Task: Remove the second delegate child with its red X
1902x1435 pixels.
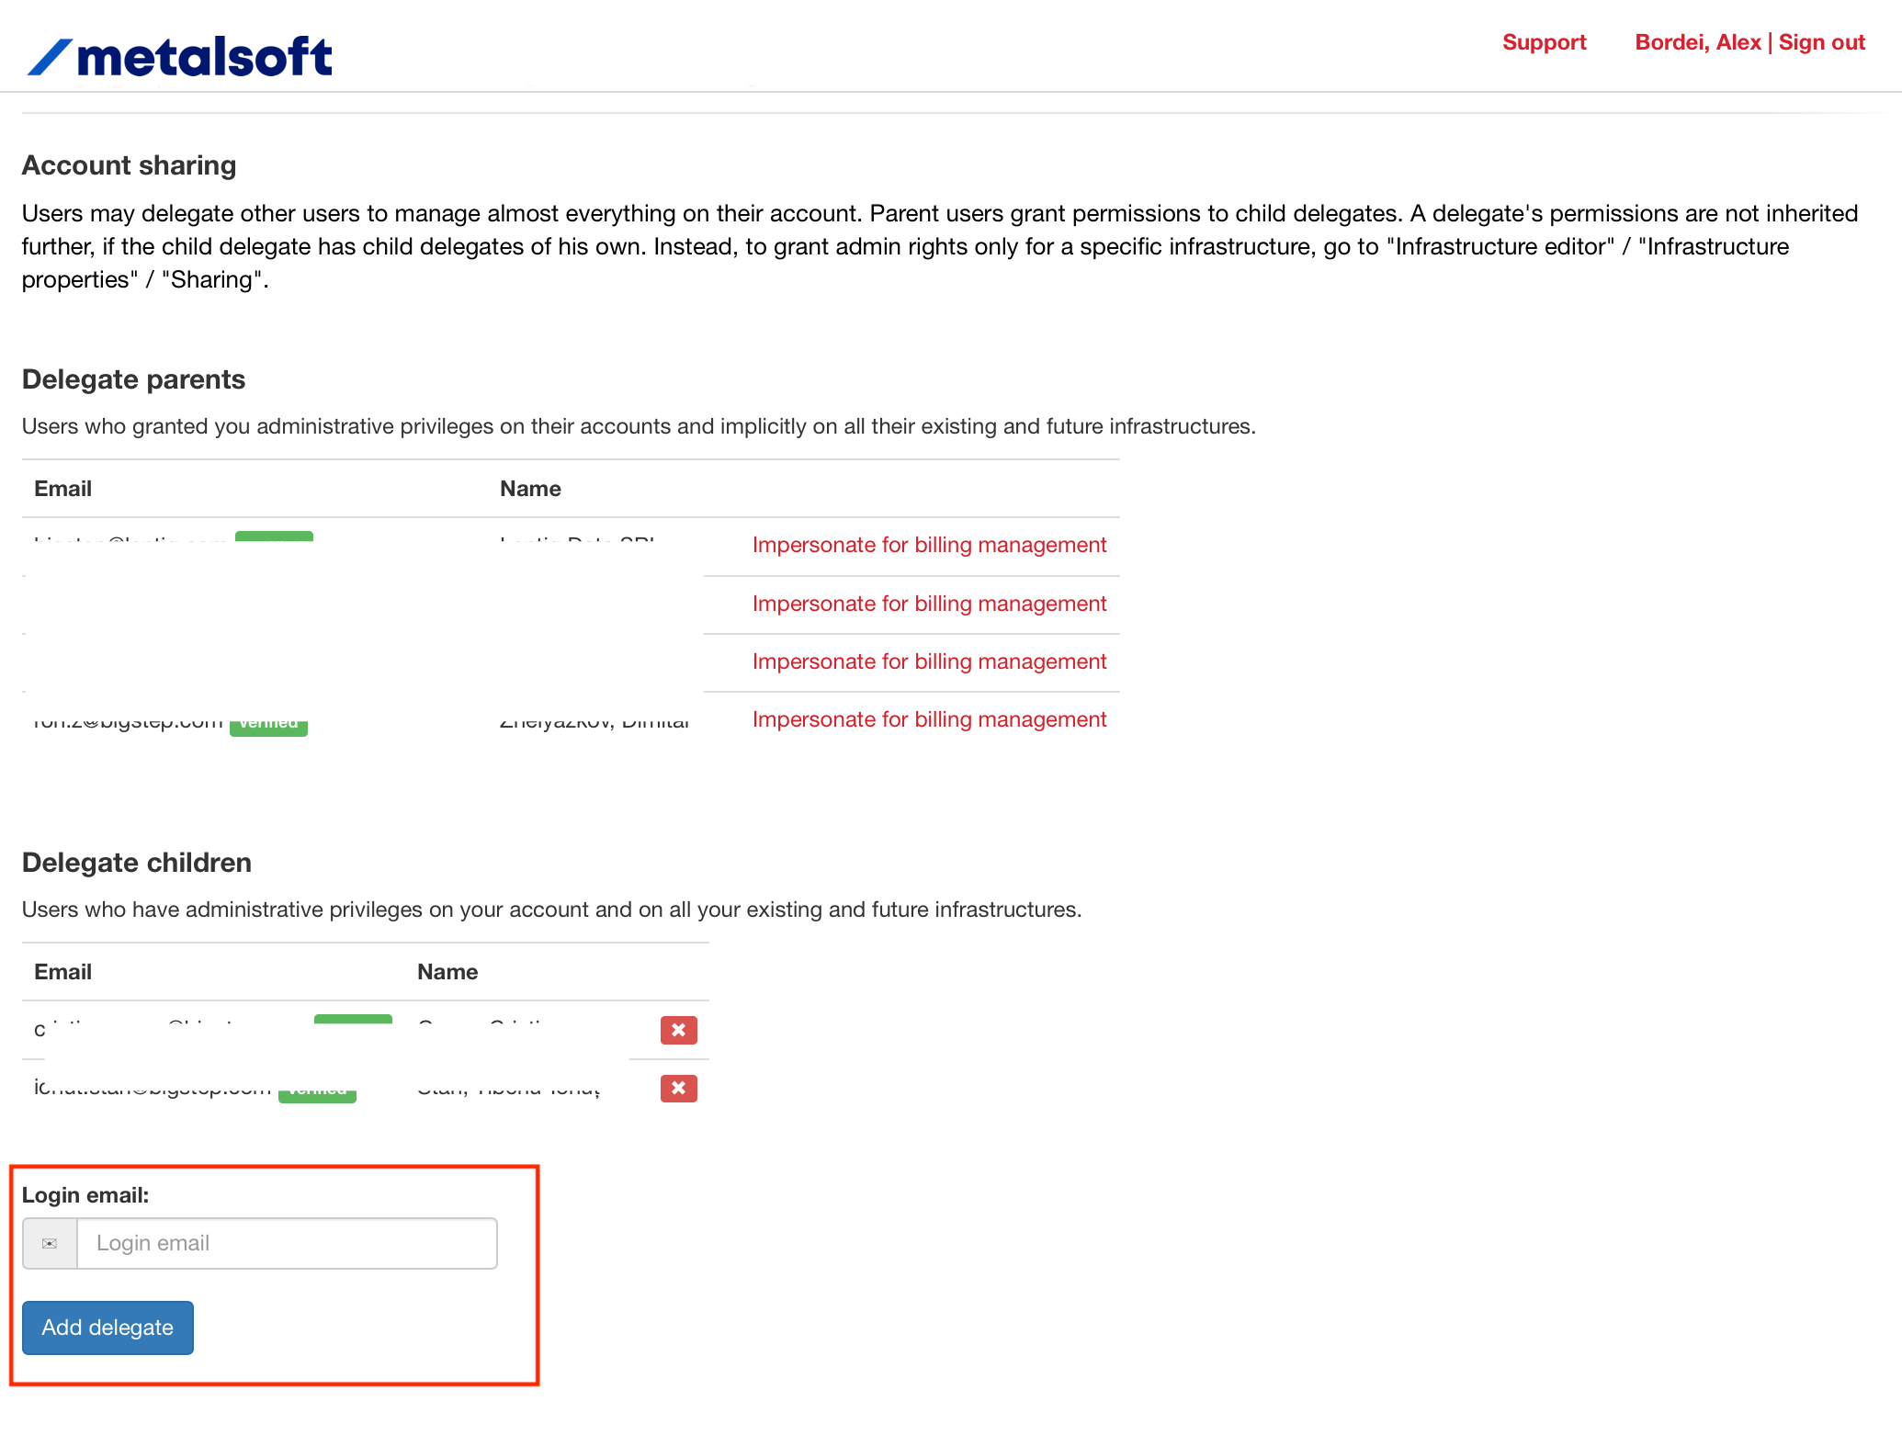Action: [678, 1088]
